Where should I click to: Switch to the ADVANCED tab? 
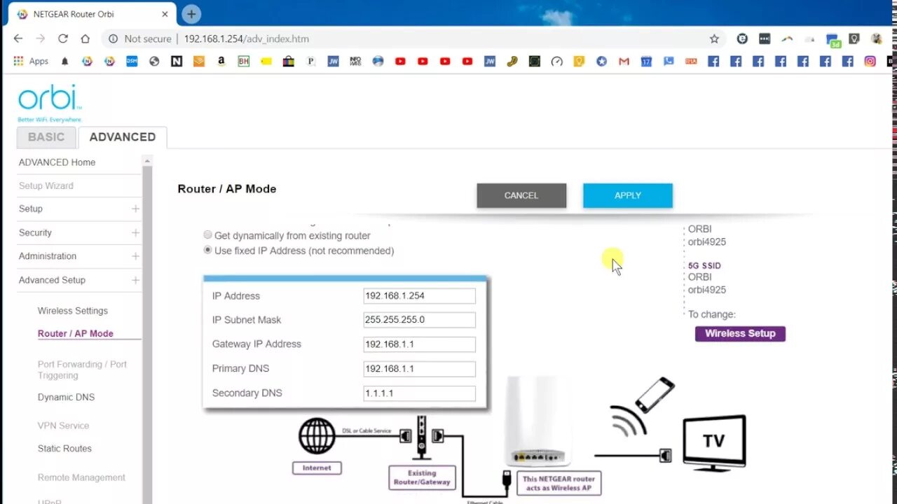123,137
